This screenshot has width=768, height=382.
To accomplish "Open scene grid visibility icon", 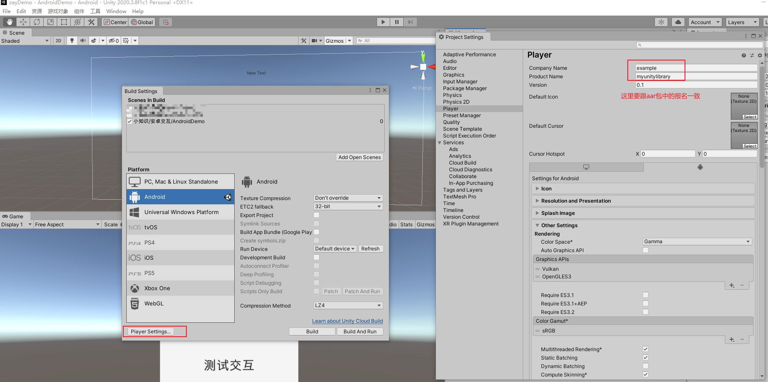I will pos(126,41).
